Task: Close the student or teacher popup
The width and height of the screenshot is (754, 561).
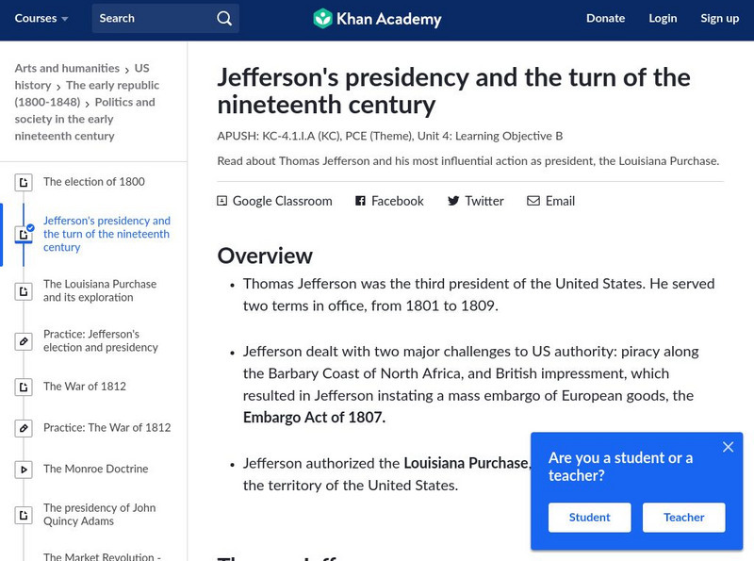Action: (x=728, y=447)
